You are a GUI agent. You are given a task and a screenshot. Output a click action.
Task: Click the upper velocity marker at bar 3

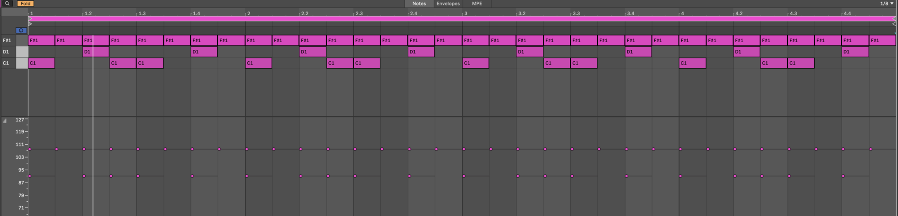point(464,149)
